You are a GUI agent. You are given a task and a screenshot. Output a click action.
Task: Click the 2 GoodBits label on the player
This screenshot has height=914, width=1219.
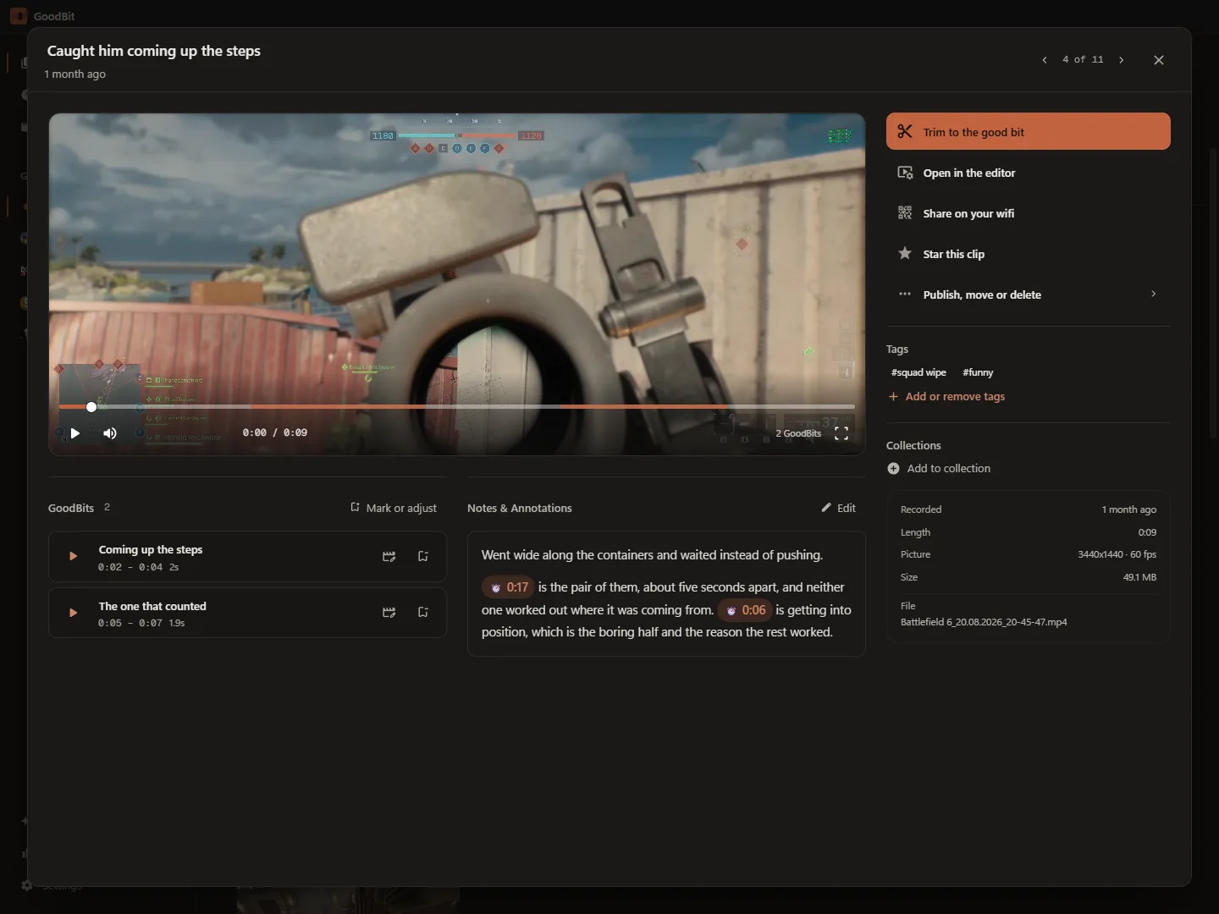798,433
